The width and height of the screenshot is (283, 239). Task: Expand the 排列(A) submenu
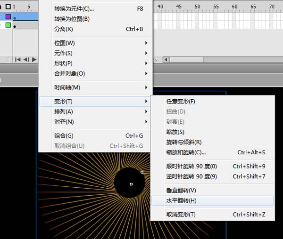(x=95, y=112)
